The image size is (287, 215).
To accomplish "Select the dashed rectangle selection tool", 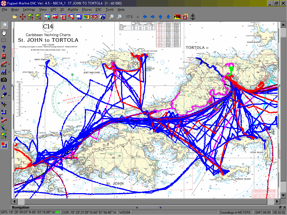I will [4, 40].
